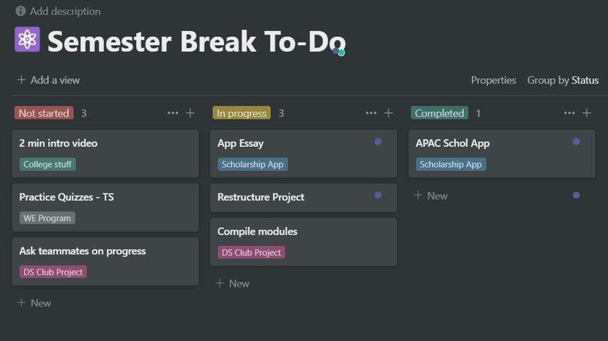
Task: Click the DS Club Project tag on Compile modules
Action: (x=251, y=252)
